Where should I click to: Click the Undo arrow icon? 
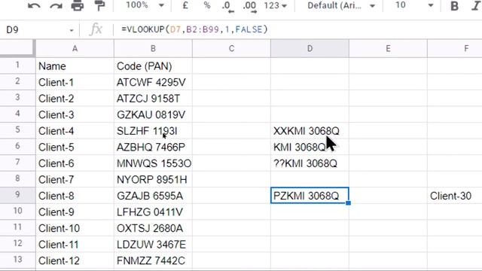(34, 6)
